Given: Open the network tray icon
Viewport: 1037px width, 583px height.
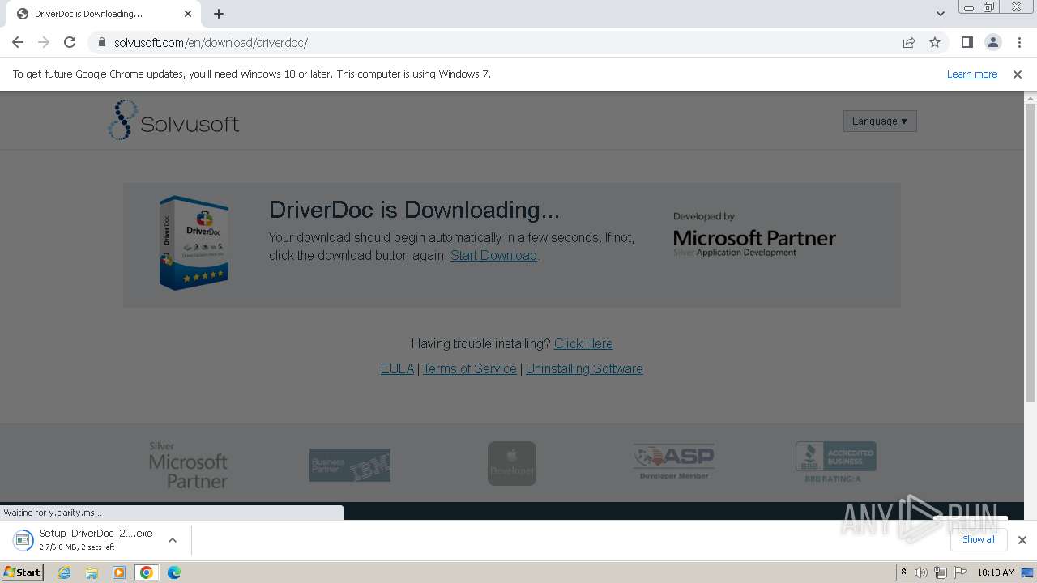Looking at the screenshot, I should coord(940,572).
